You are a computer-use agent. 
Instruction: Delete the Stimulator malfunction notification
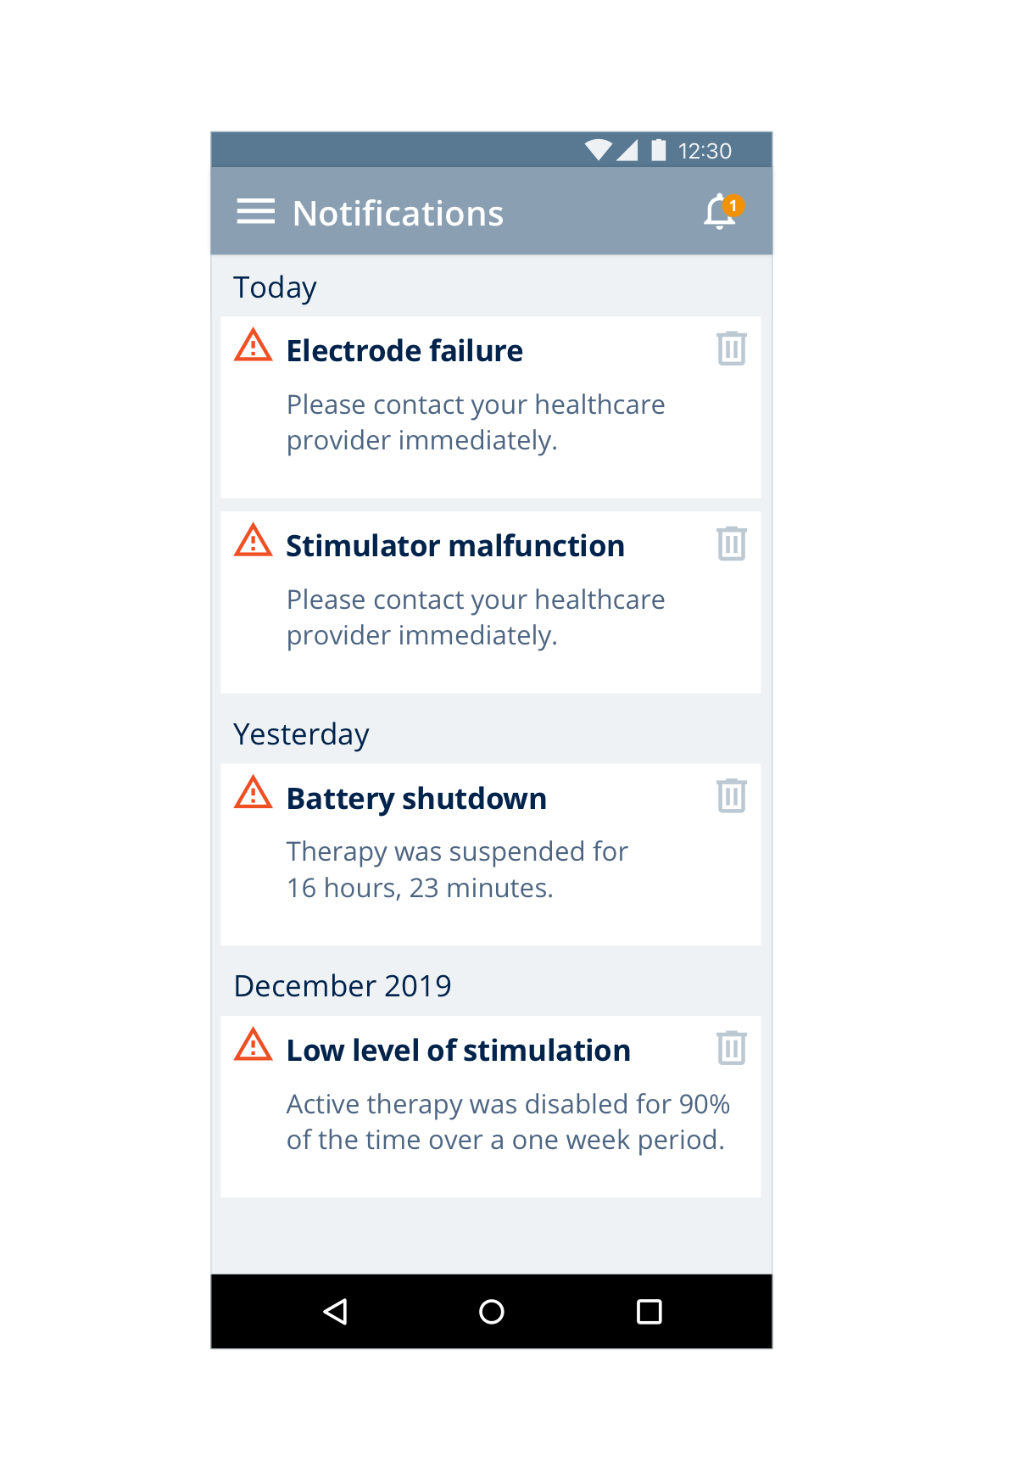731,544
